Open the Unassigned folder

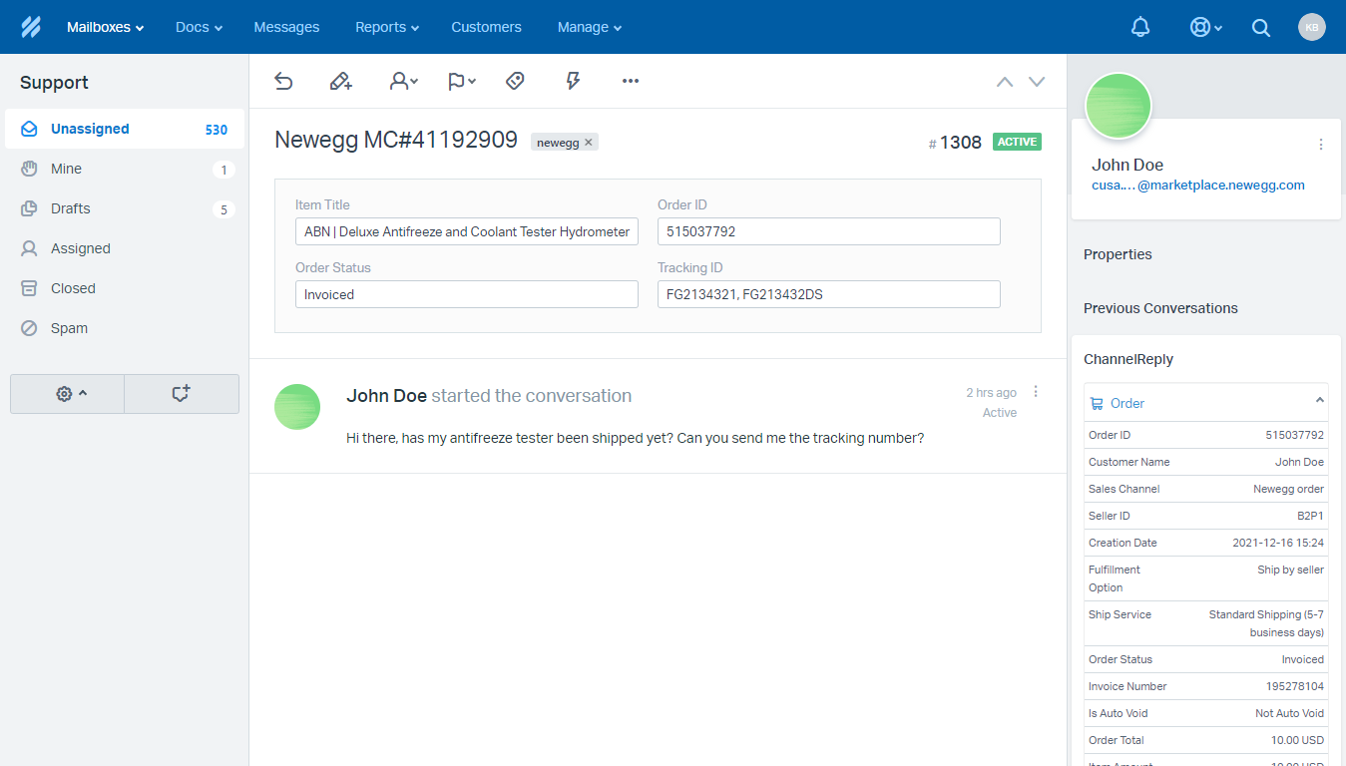[125, 129]
